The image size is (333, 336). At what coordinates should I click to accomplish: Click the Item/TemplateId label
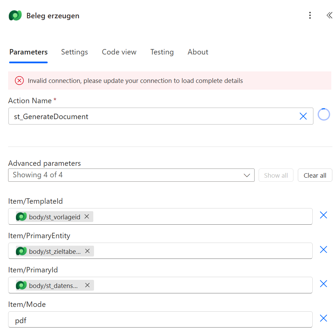(35, 201)
